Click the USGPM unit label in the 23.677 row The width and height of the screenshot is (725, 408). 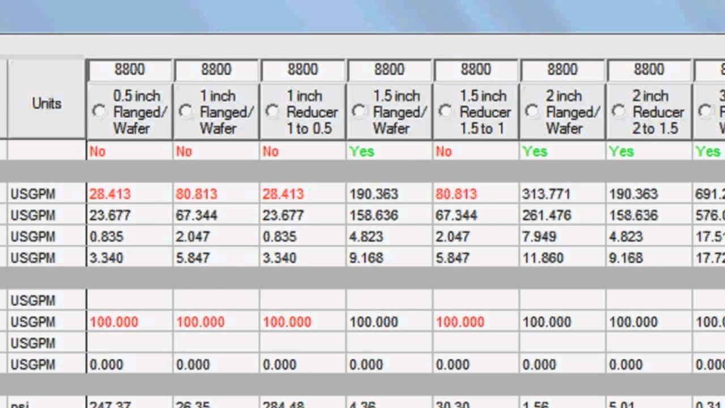click(x=33, y=216)
